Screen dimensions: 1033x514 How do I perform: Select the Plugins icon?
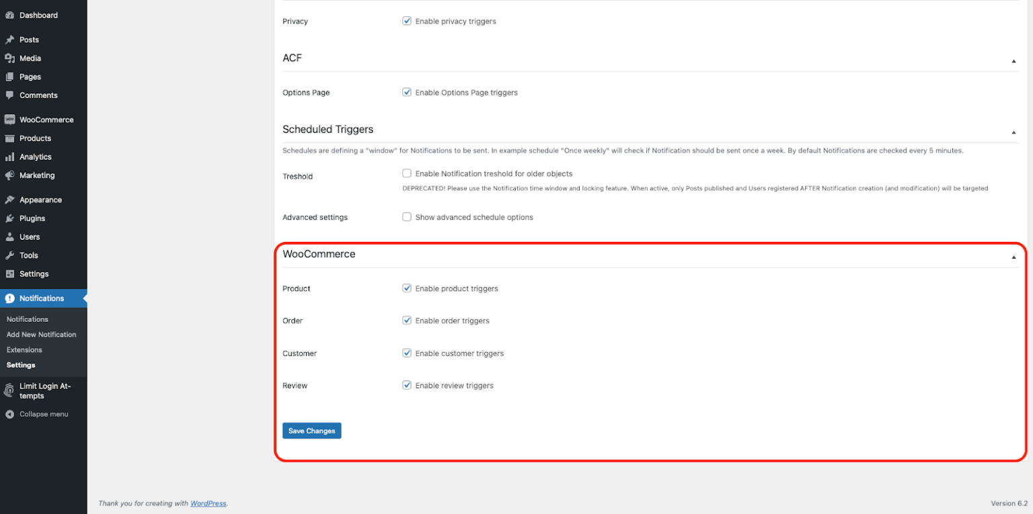point(9,218)
